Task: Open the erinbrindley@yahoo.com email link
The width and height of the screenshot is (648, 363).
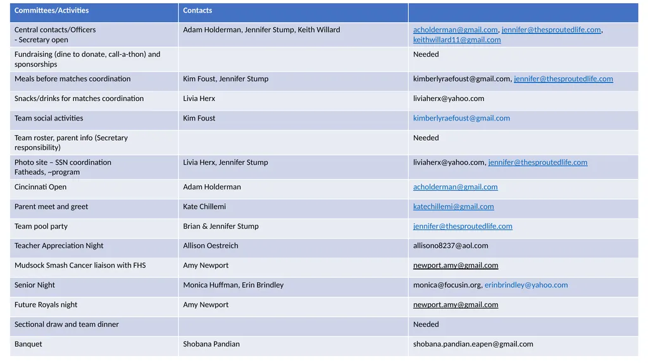Action: point(526,285)
